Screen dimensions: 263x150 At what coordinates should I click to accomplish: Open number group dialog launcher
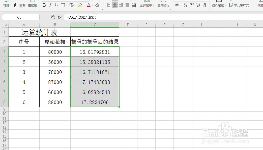(x=208, y=10)
